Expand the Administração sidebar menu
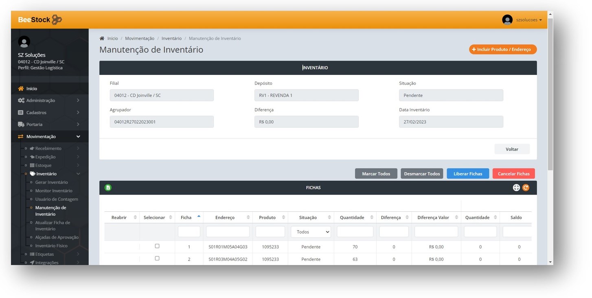This screenshot has width=592, height=298. [49, 101]
